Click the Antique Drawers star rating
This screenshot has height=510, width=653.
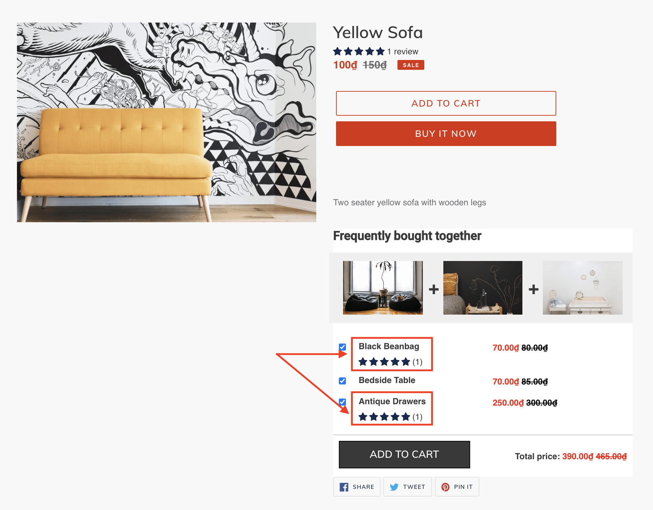[x=384, y=417]
